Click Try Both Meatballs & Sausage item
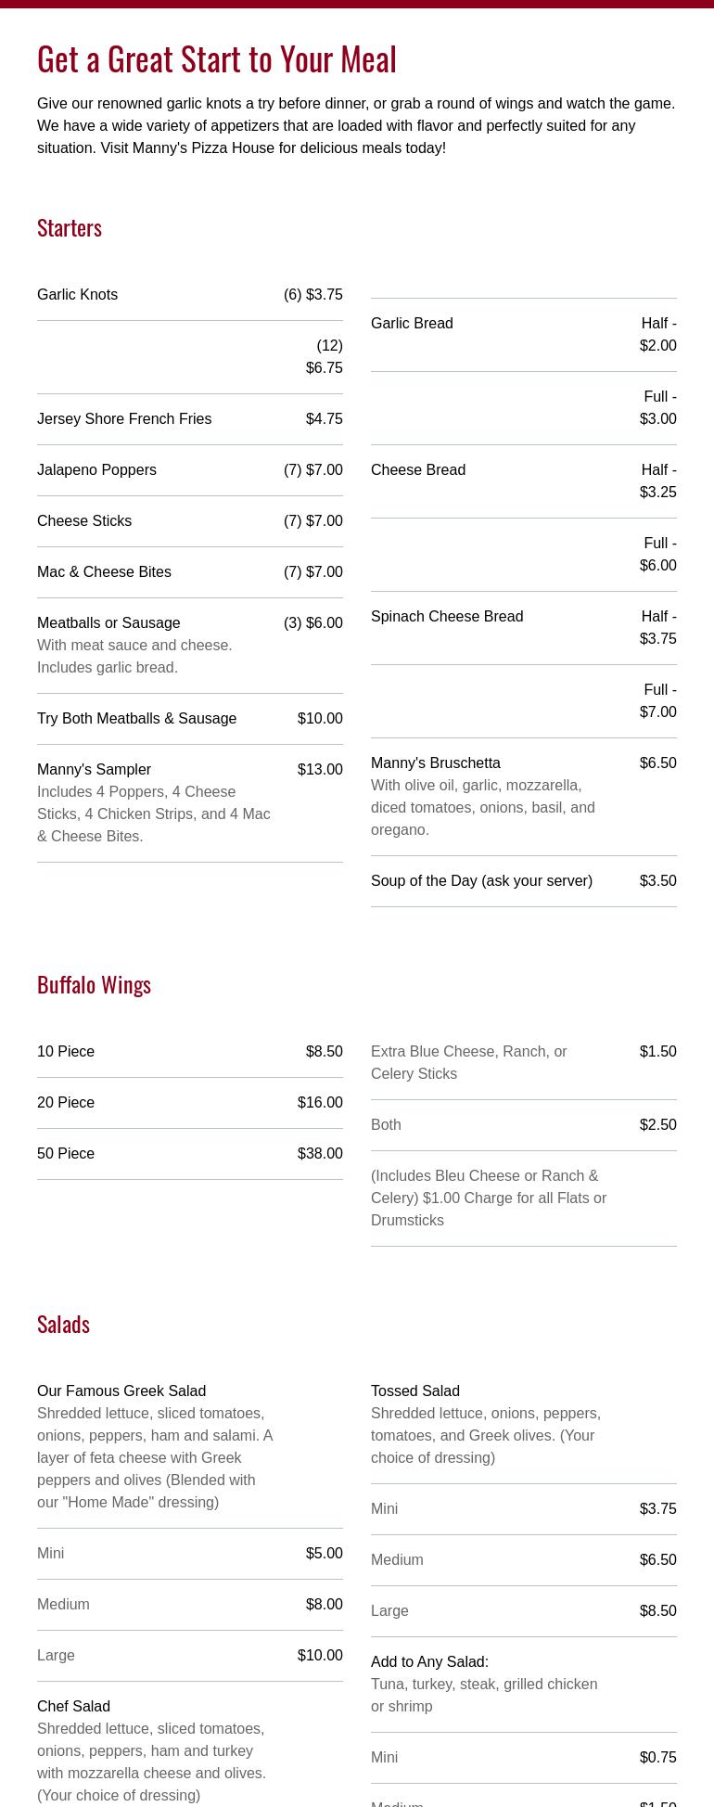714x1807 pixels. (137, 719)
